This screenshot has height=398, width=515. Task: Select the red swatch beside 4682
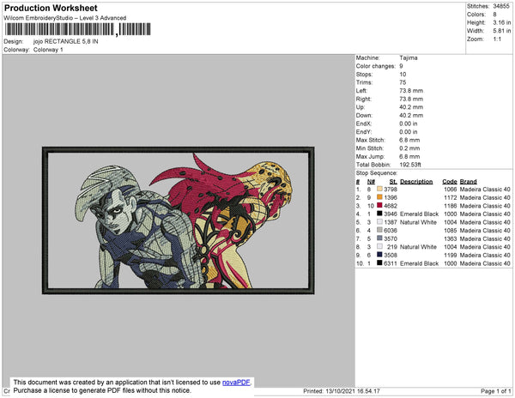tap(379, 205)
